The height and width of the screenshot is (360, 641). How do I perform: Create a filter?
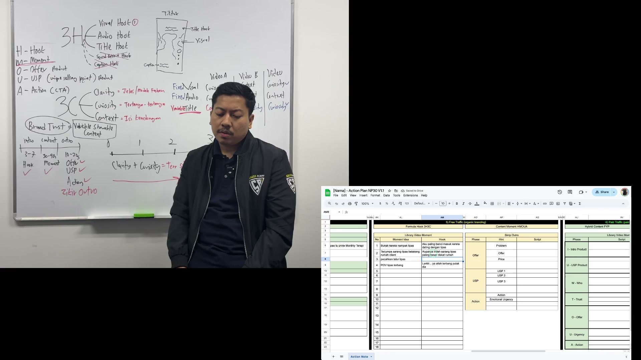[565, 203]
